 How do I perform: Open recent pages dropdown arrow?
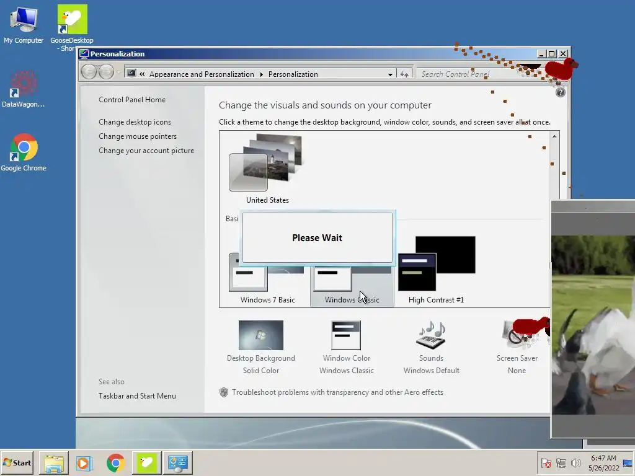pos(118,73)
